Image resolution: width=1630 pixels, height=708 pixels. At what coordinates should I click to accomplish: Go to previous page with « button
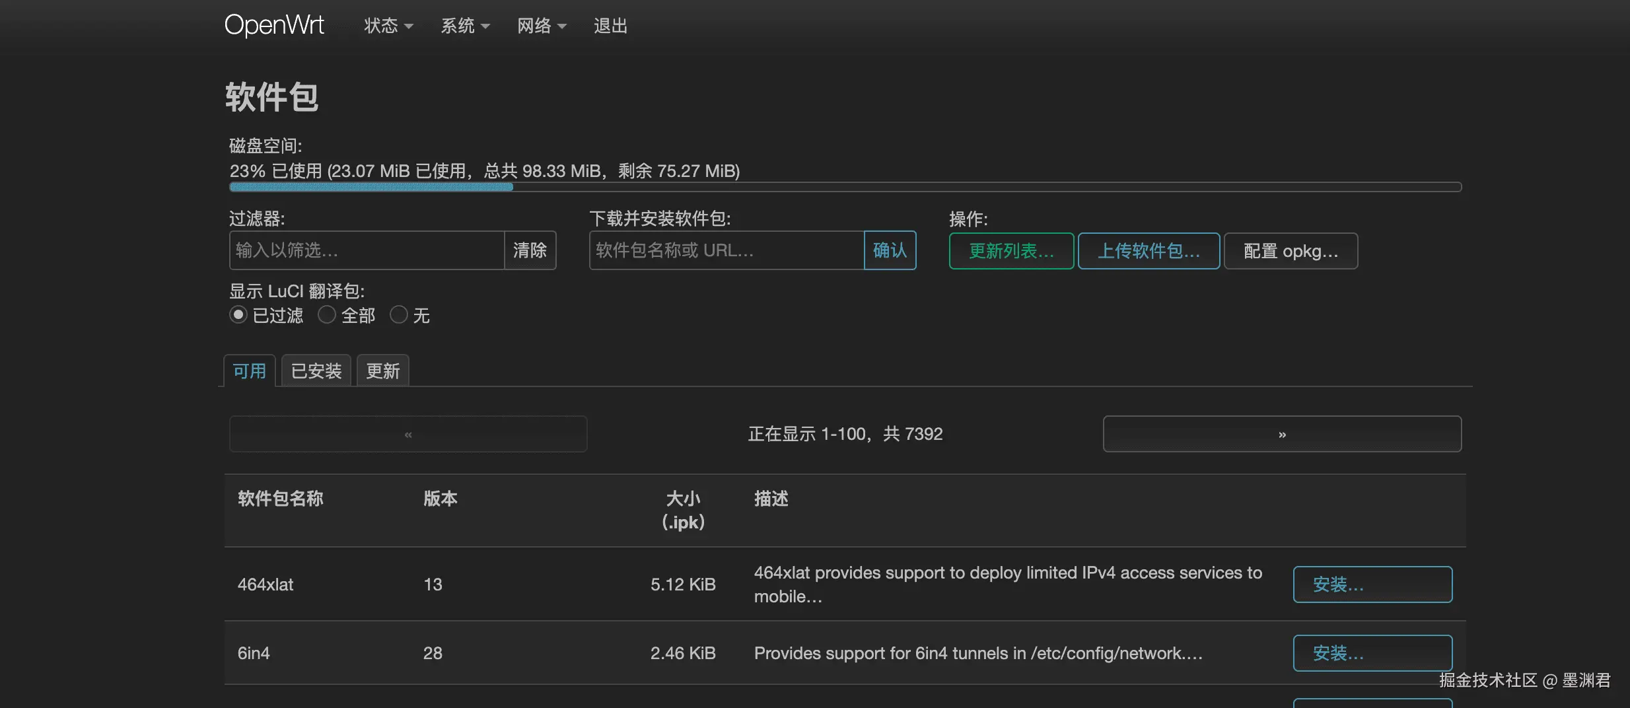click(x=408, y=434)
